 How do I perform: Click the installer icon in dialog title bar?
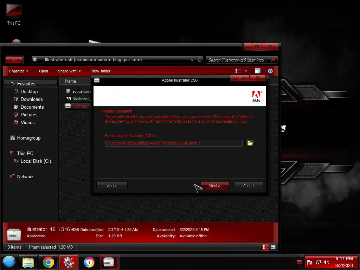(x=97, y=80)
